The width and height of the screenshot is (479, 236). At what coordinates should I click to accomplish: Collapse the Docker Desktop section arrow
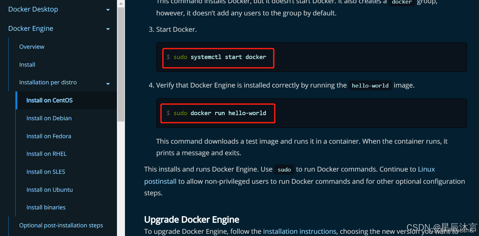pyautogui.click(x=108, y=10)
